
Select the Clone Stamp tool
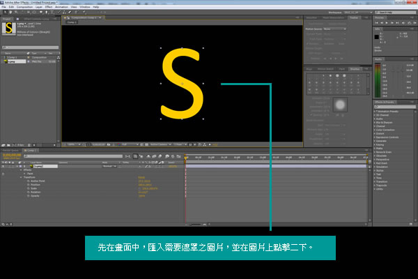point(64,12)
